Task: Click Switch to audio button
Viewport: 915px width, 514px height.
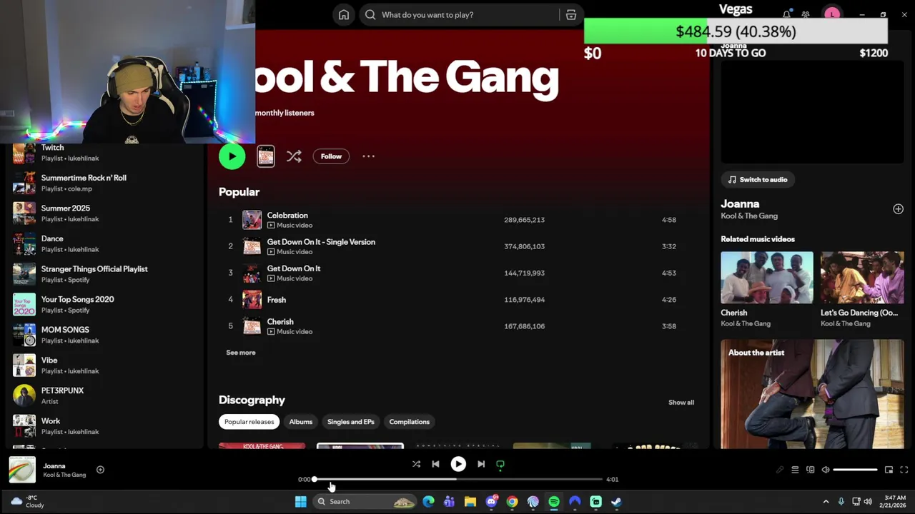Action: click(758, 180)
